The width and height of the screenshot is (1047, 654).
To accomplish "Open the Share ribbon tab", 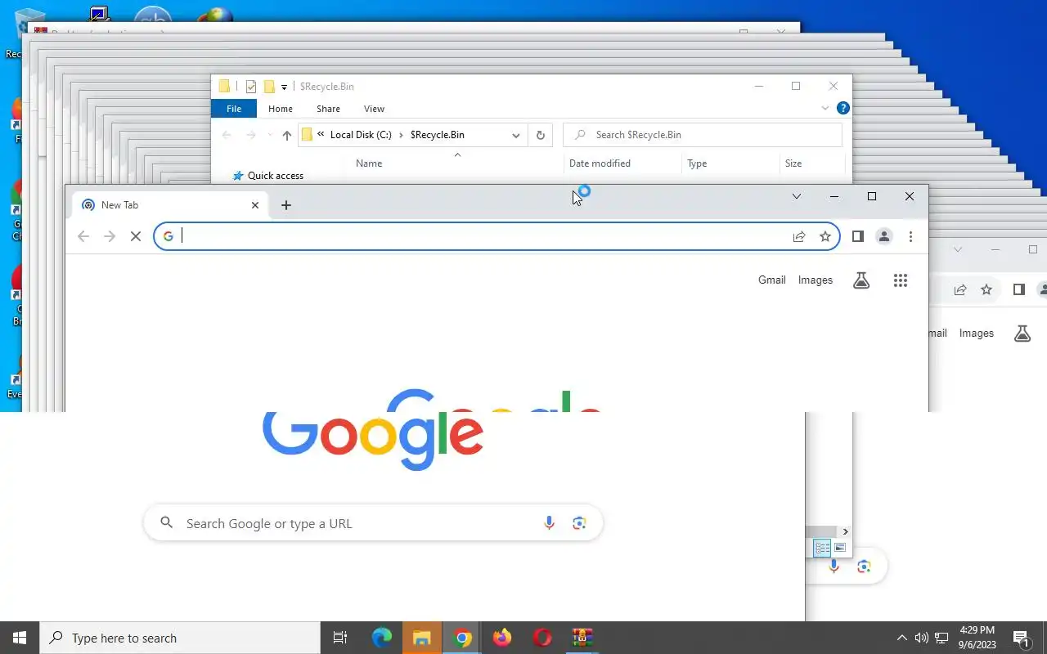I will (x=328, y=109).
